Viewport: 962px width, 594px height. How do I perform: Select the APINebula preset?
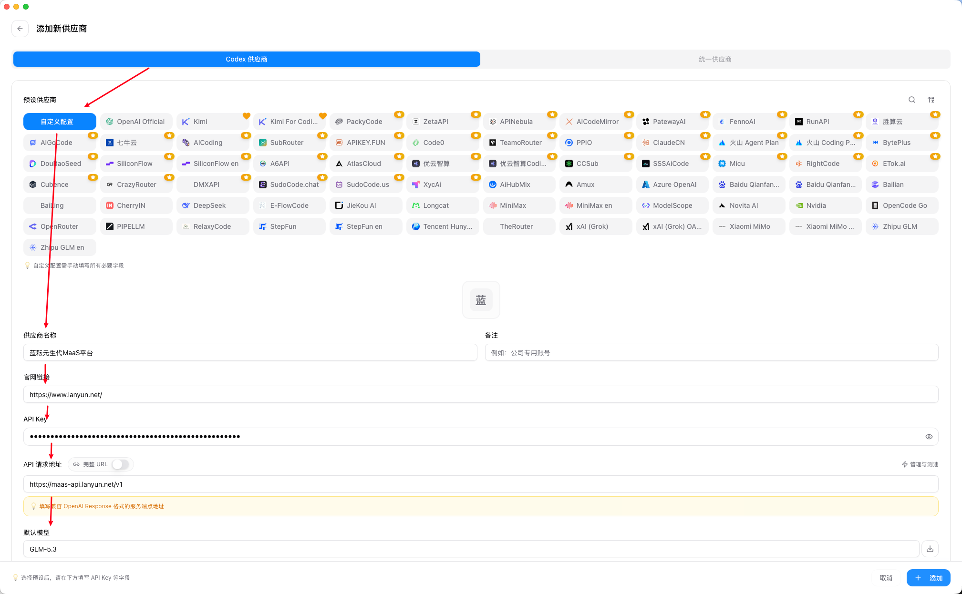[519, 122]
